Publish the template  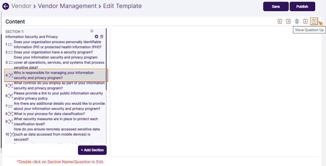[302, 6]
